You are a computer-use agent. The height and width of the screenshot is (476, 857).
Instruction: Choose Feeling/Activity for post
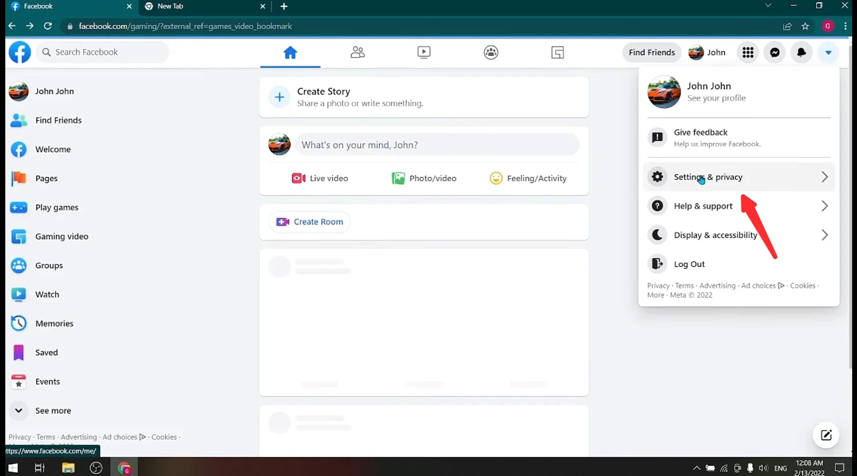click(528, 178)
